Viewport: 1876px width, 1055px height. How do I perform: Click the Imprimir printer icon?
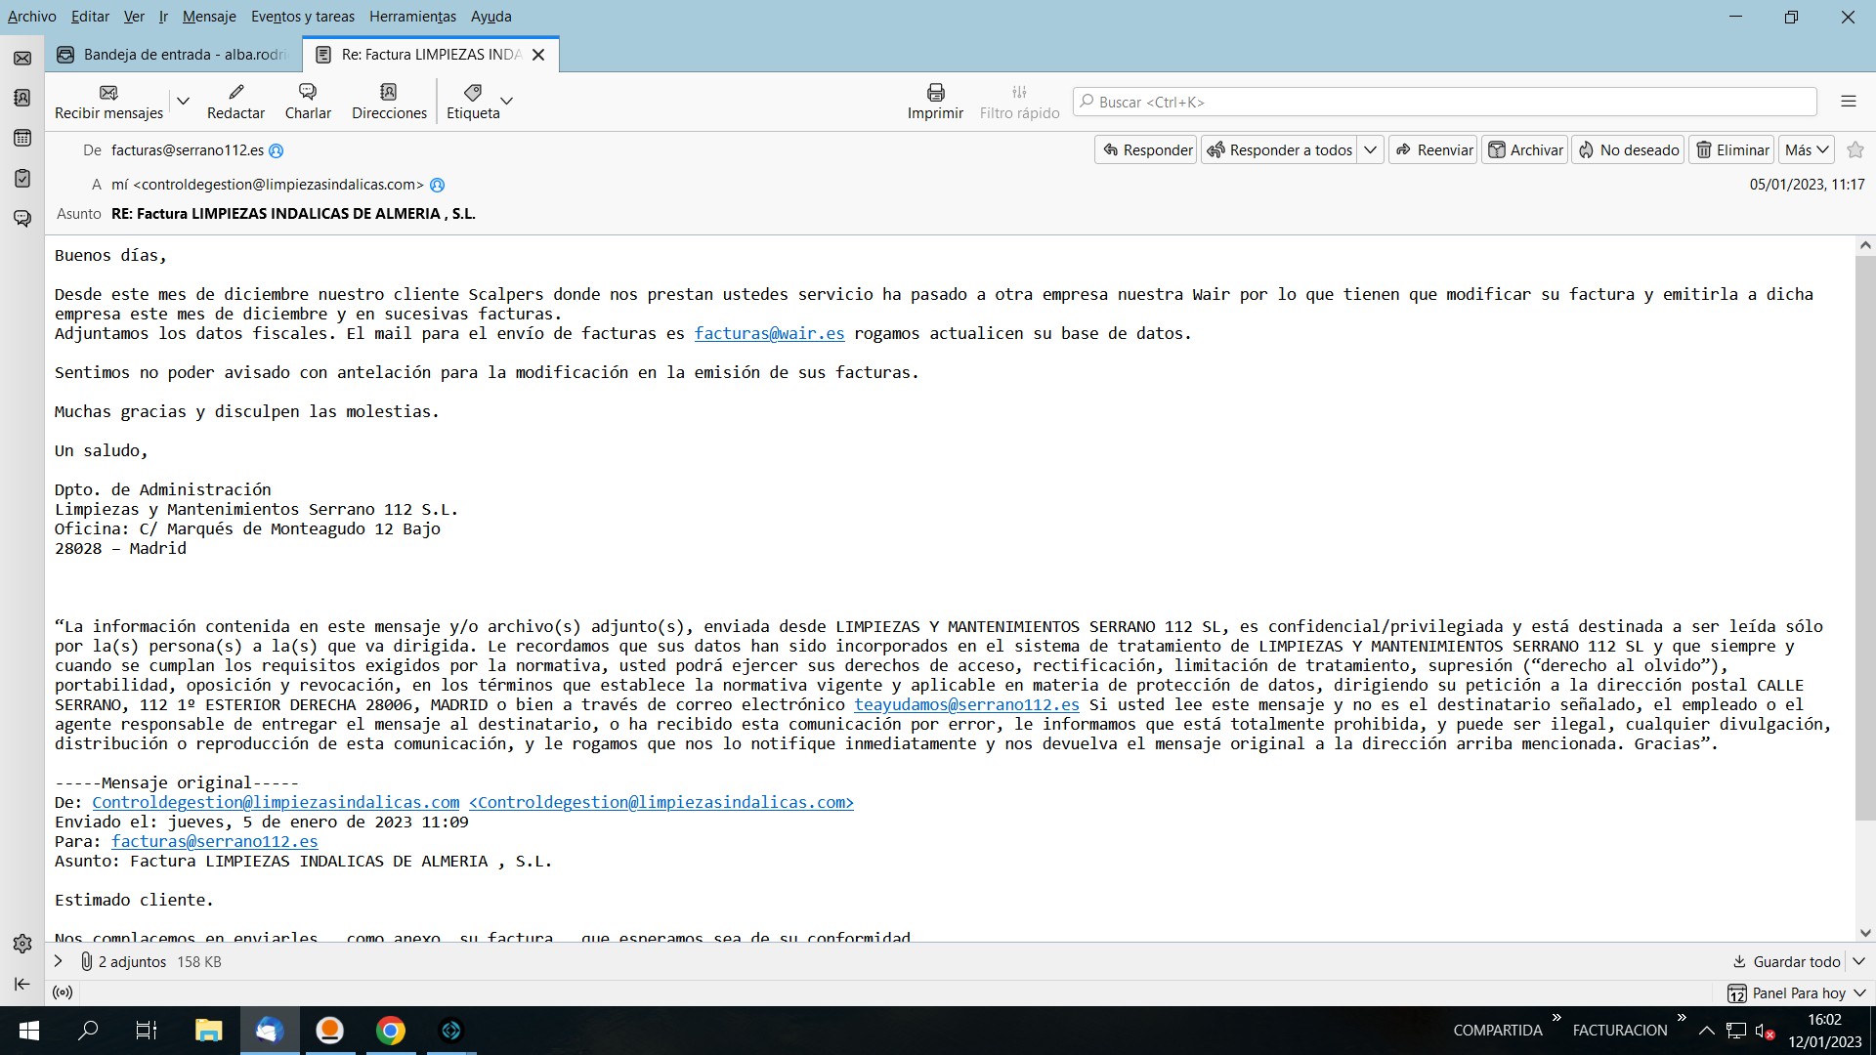pos(935,93)
